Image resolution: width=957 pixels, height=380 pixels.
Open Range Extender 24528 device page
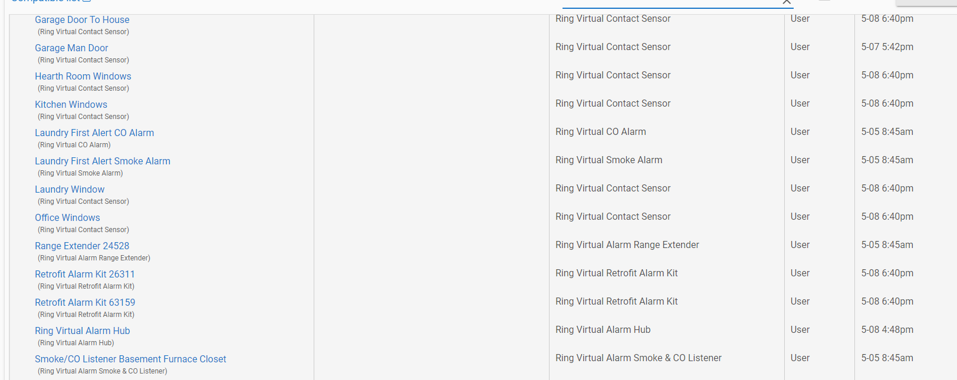(82, 246)
